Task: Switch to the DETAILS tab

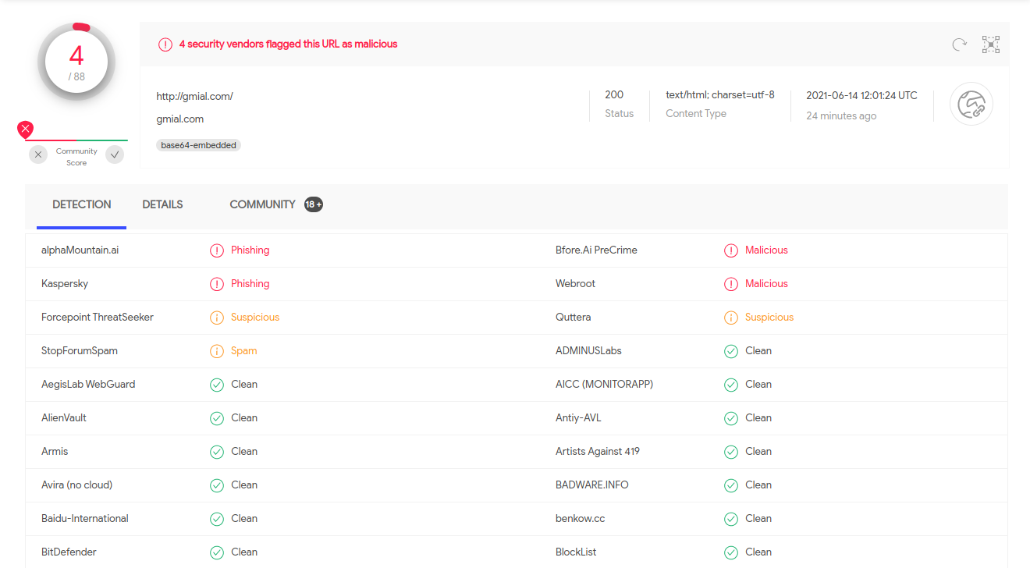Action: [162, 204]
